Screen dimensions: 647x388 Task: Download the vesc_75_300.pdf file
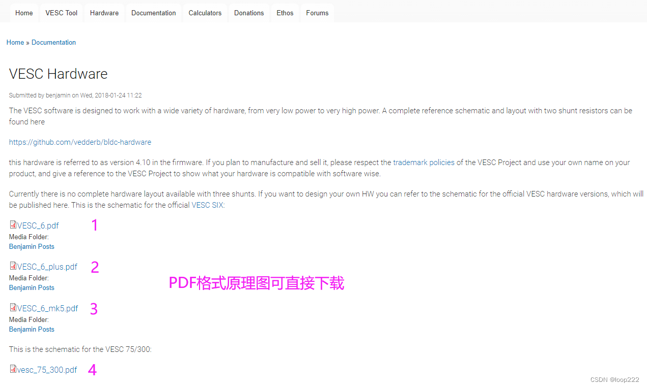coord(47,370)
